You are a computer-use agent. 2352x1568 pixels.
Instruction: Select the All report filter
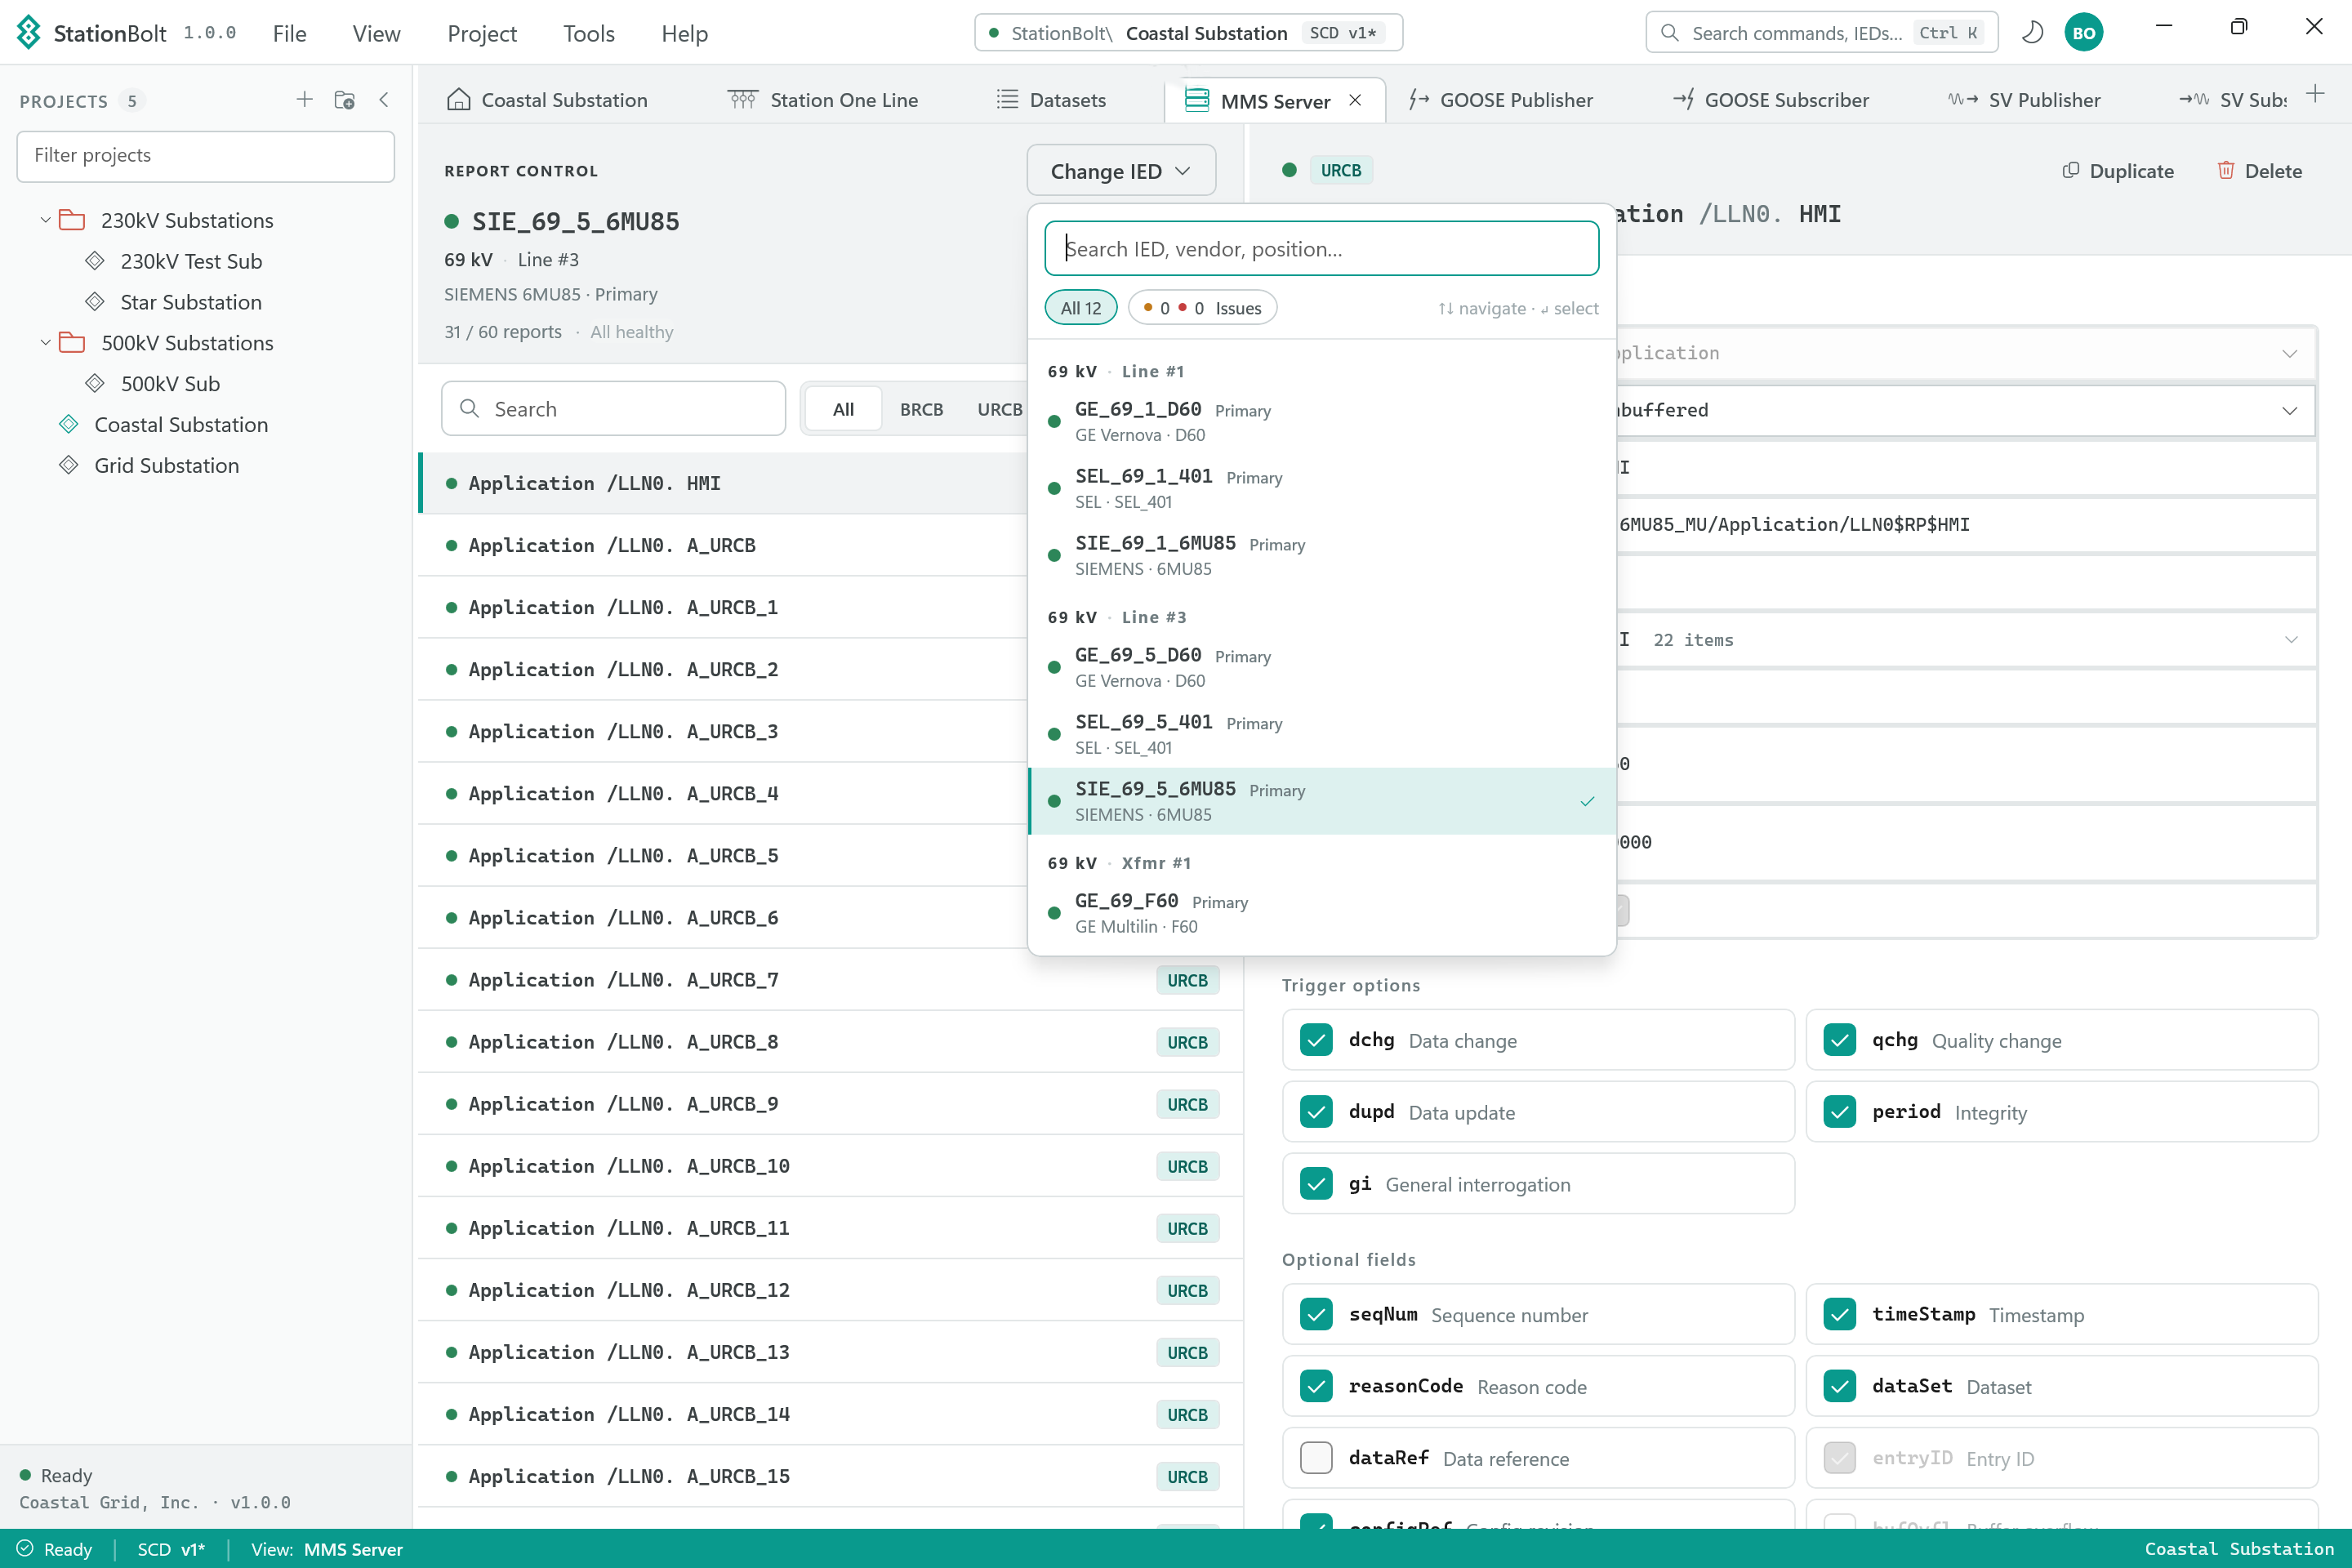[843, 409]
